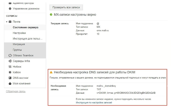This screenshot has height=112, width=171.
Task: Click the Icebox snowflake icon
Action: [10, 72]
